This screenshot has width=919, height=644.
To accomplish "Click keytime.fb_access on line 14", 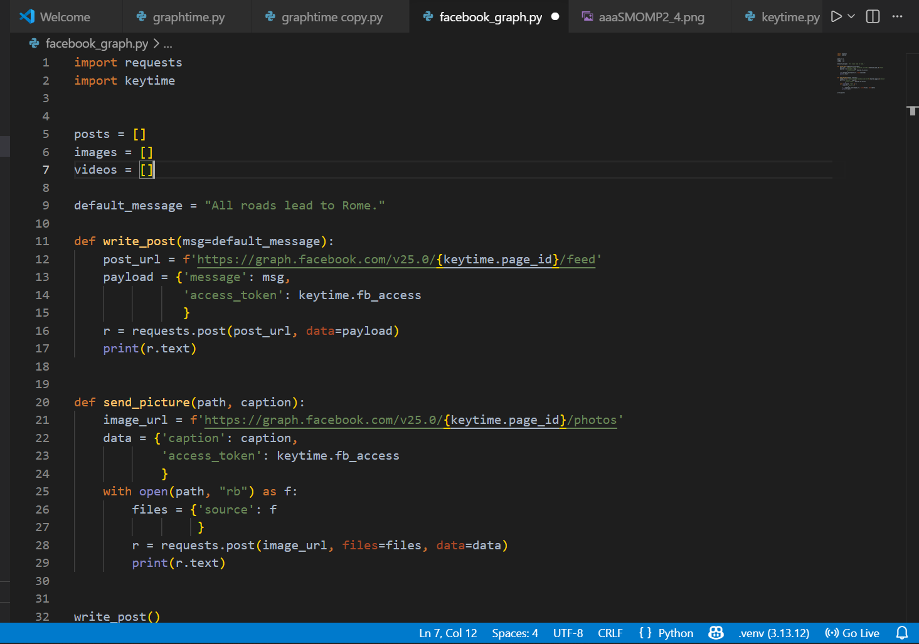I will click(x=359, y=295).
